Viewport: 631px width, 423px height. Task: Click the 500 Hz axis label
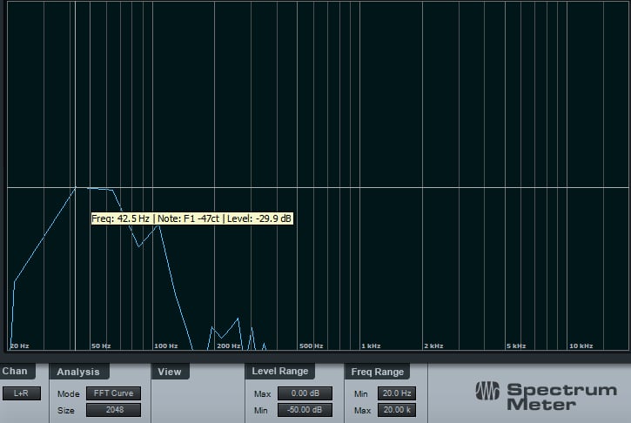point(311,346)
